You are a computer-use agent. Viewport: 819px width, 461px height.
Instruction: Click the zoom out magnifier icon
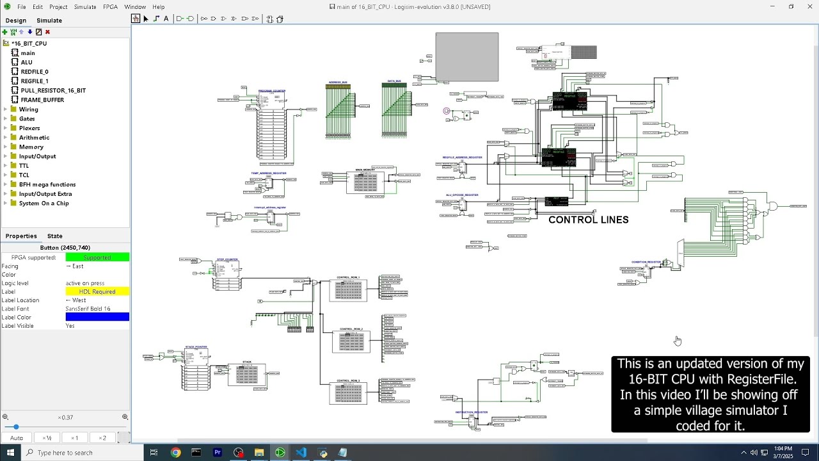(5, 417)
